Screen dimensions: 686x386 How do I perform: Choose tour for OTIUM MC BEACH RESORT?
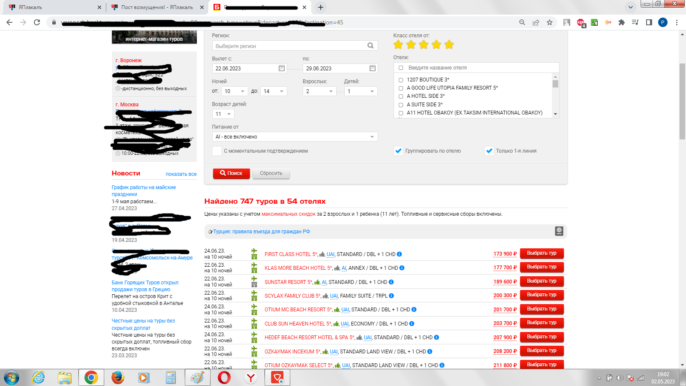(x=542, y=309)
